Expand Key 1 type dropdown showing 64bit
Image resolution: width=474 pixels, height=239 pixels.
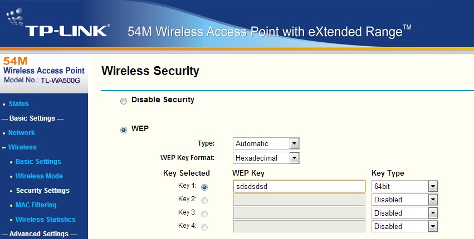point(404,186)
